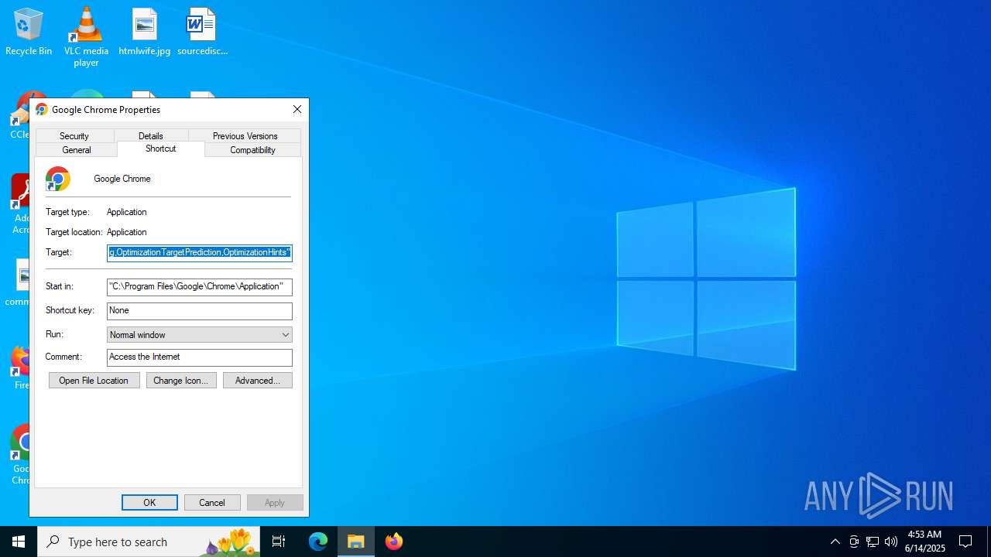Open the notification center icon

pyautogui.click(x=965, y=542)
